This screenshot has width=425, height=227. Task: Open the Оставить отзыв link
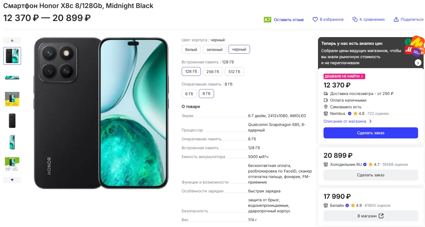tap(289, 20)
